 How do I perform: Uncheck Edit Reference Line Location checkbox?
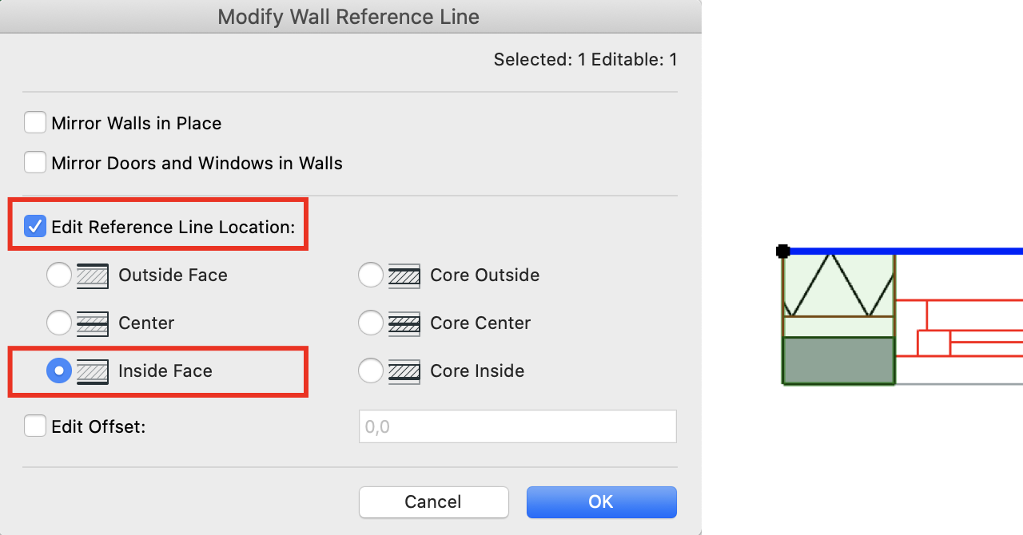[x=35, y=227]
